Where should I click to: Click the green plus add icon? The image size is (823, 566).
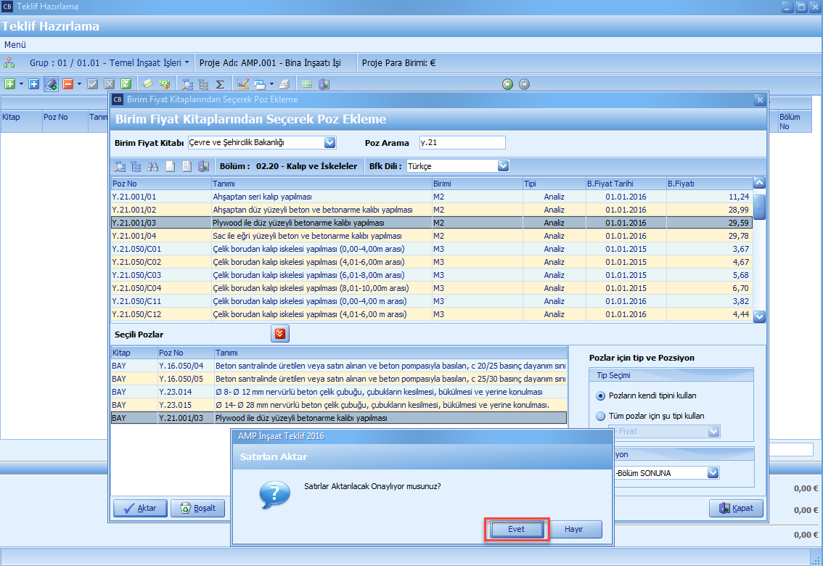coord(9,84)
